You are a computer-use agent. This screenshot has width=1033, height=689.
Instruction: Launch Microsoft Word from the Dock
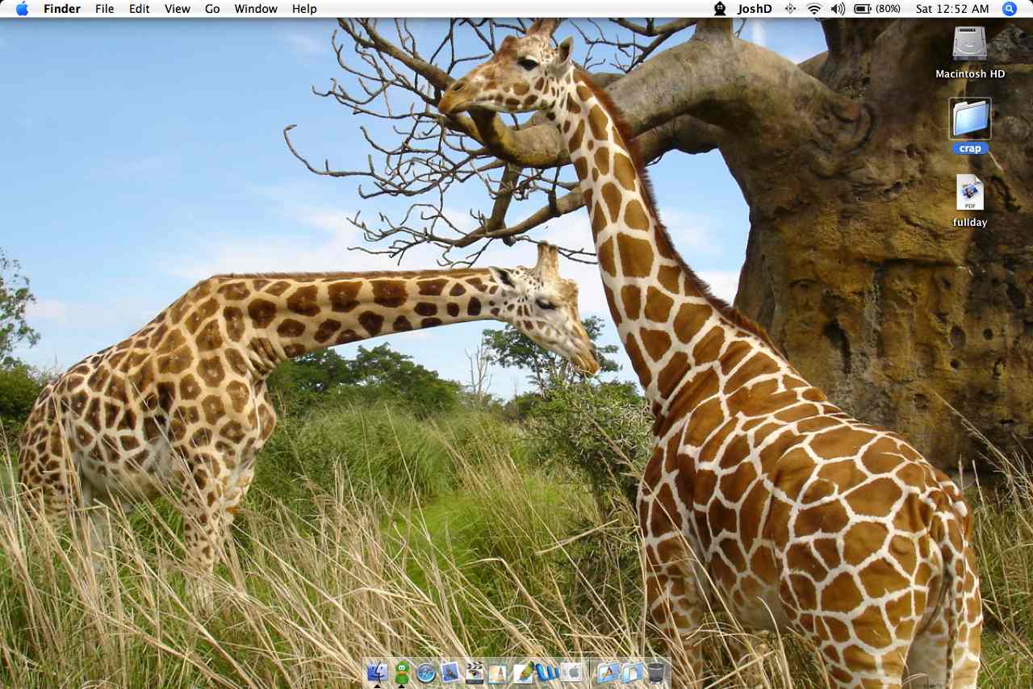548,671
